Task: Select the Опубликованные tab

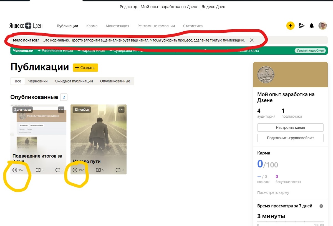Action: [115, 81]
